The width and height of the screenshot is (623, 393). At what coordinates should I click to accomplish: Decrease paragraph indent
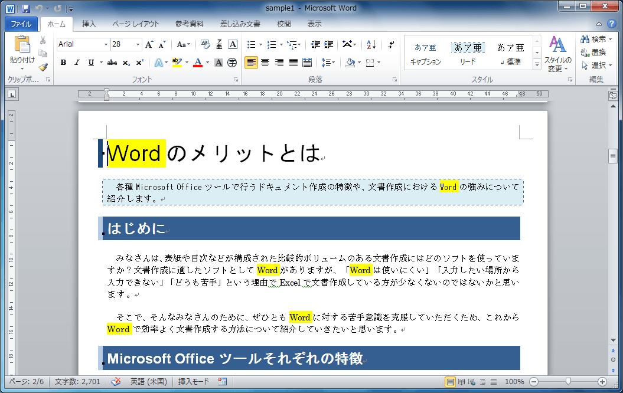(x=315, y=44)
